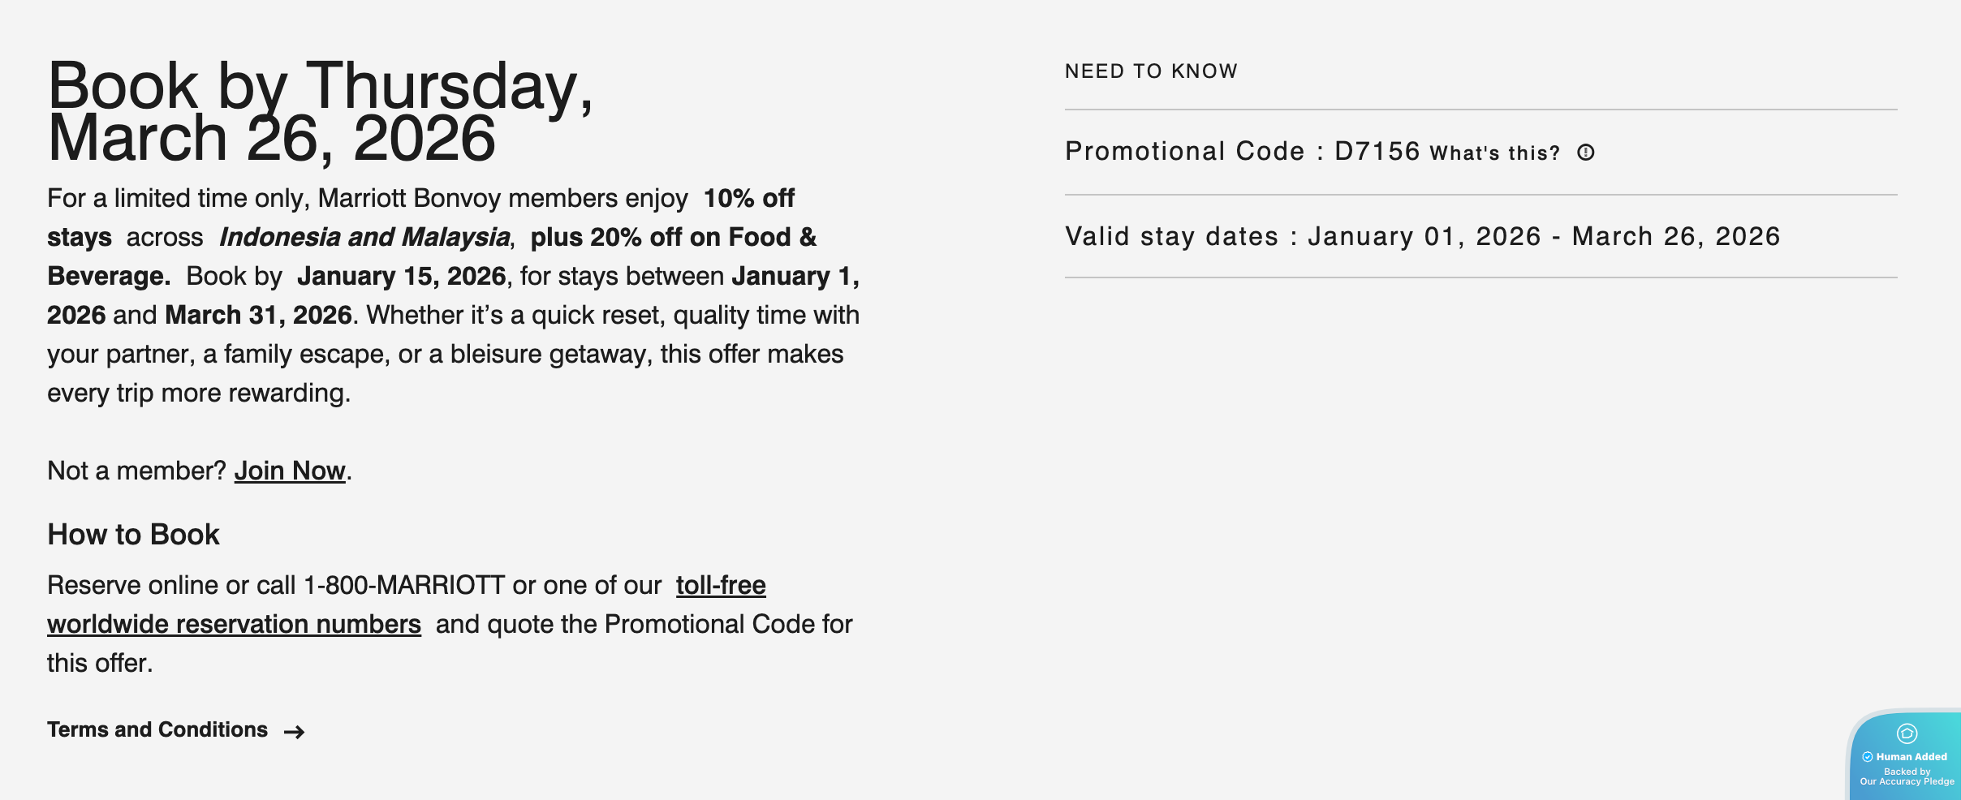Click the italic "Indonesia and Malaysia" text

[x=364, y=237]
